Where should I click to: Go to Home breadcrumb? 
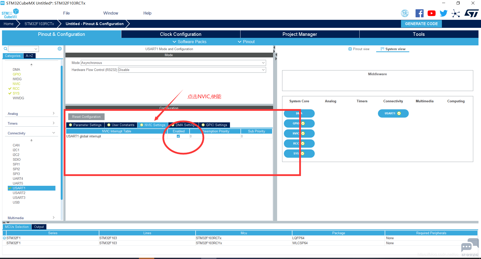(x=9, y=24)
